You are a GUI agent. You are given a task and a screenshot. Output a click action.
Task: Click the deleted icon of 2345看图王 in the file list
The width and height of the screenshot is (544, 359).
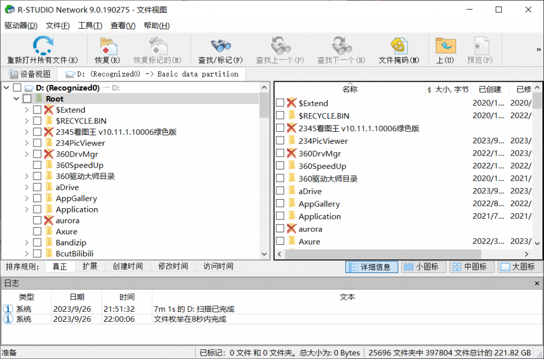point(292,129)
